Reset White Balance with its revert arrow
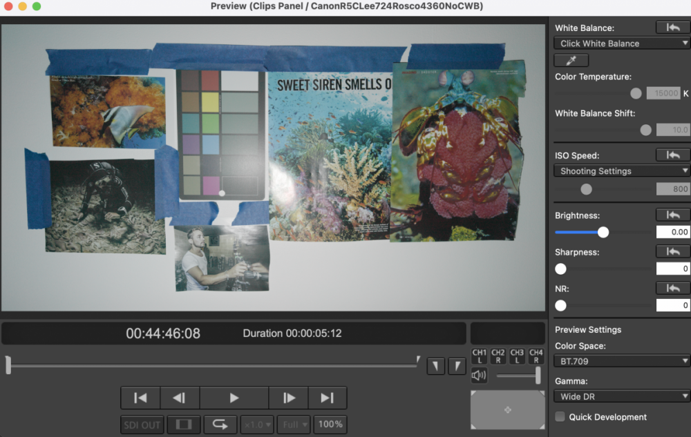The image size is (691, 437). [672, 28]
